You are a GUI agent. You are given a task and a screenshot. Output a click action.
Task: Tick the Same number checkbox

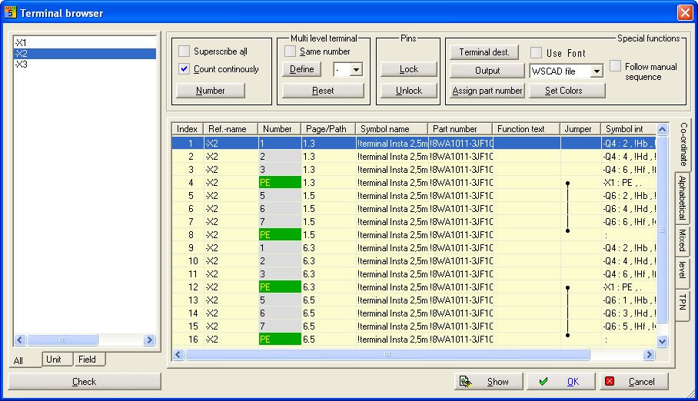point(290,51)
